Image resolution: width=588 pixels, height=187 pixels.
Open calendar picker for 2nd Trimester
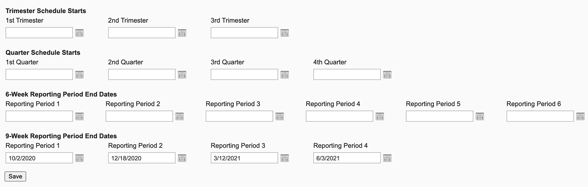[x=182, y=33]
